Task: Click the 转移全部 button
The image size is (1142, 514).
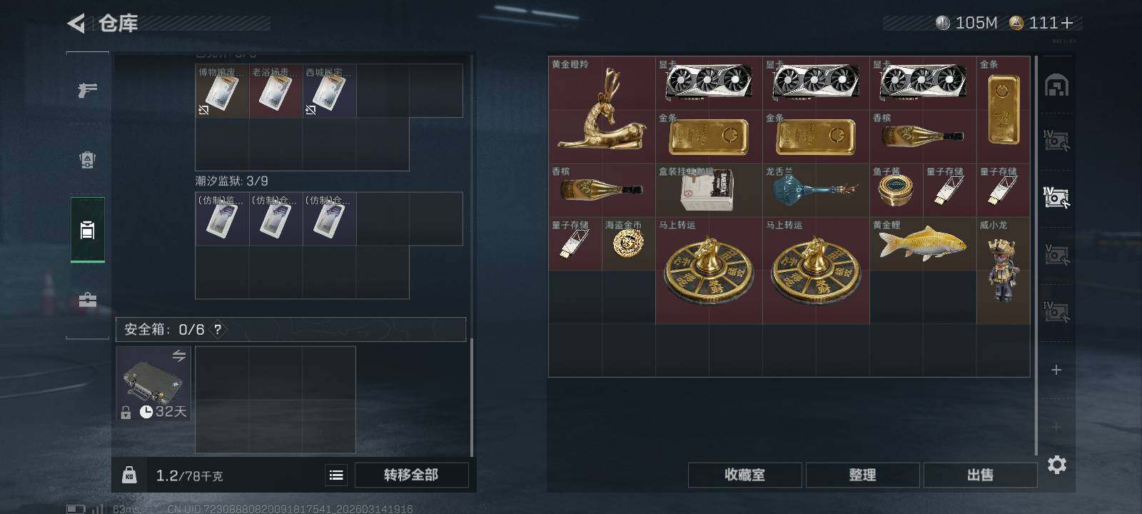Action: (x=411, y=475)
